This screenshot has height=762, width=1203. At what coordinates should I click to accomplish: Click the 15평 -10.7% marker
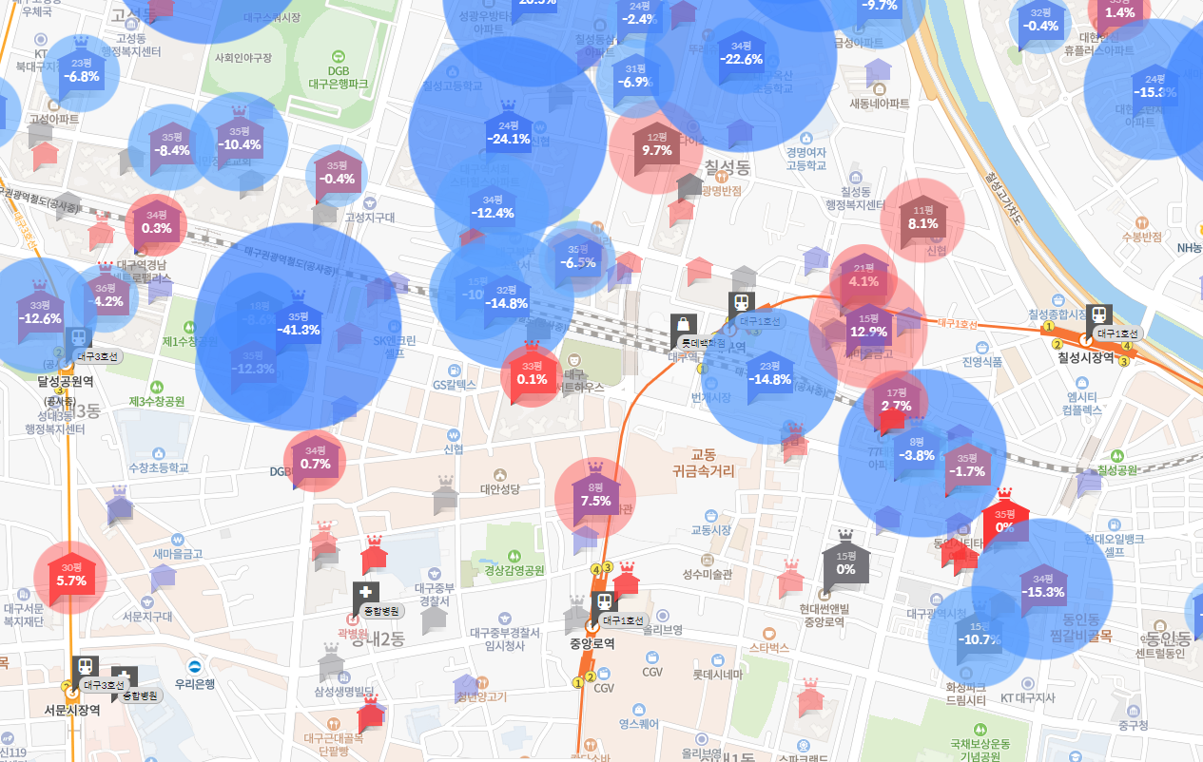coord(979,634)
